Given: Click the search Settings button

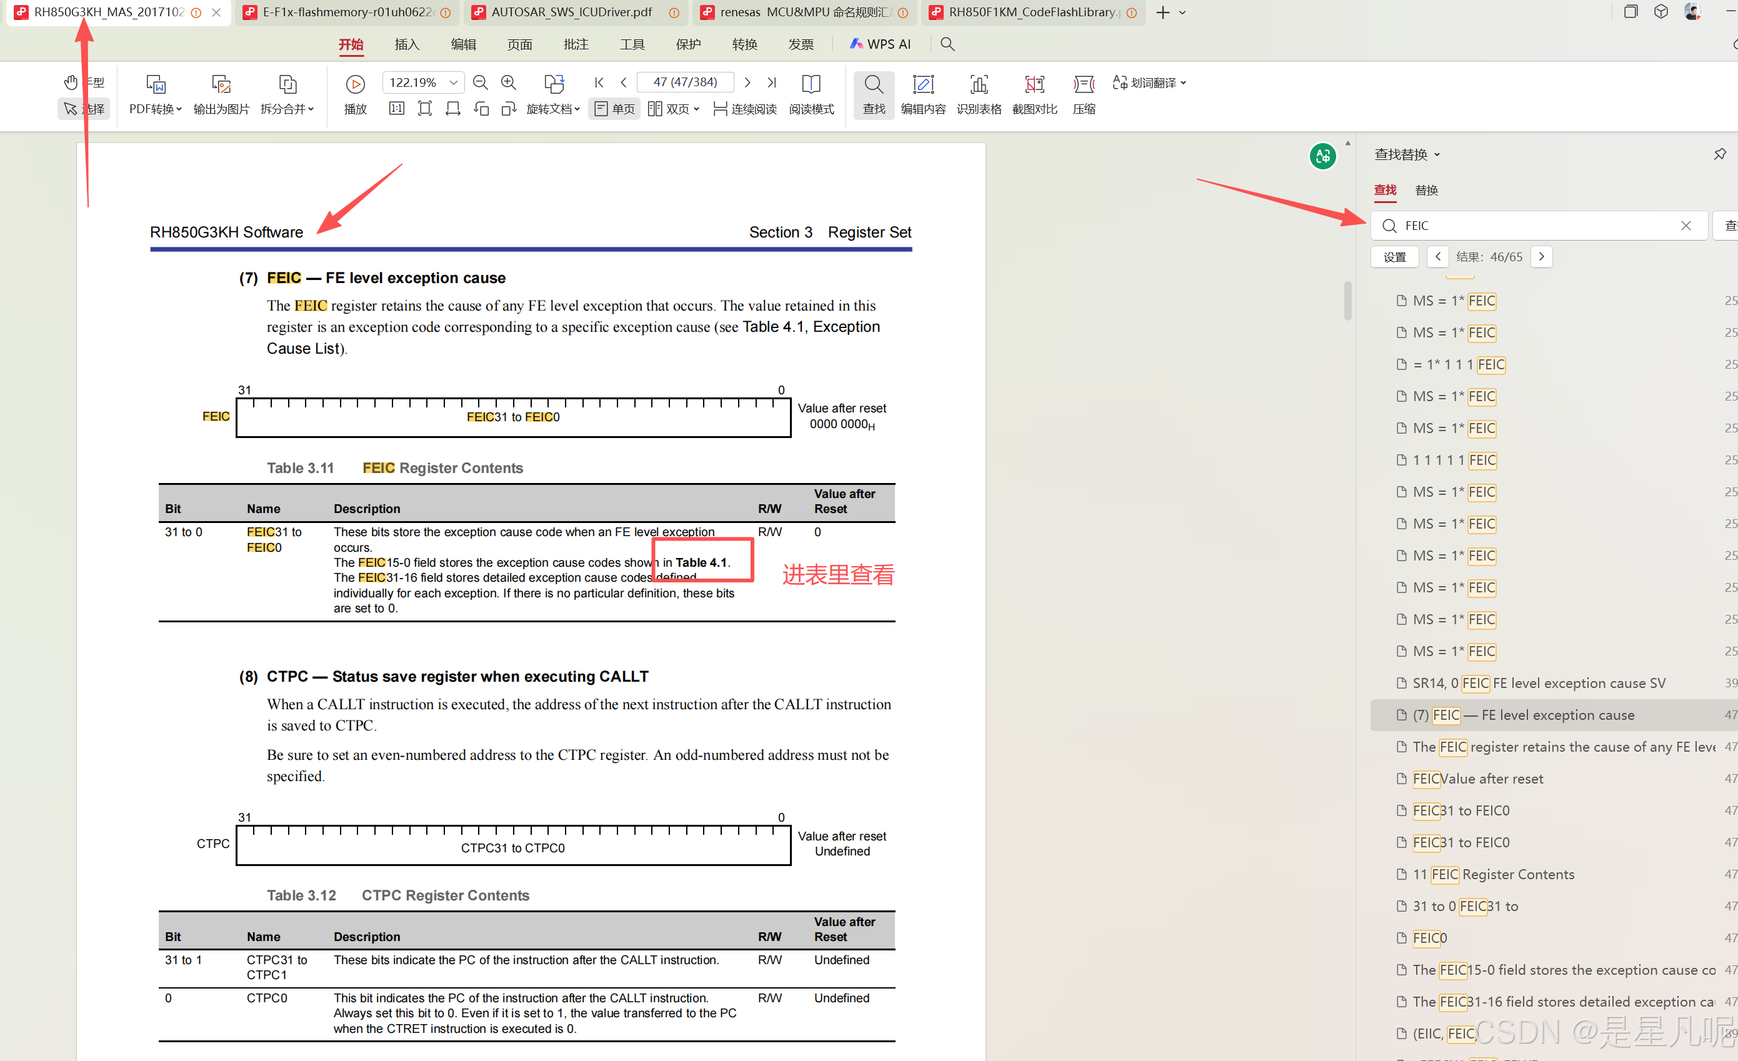Looking at the screenshot, I should tap(1394, 257).
